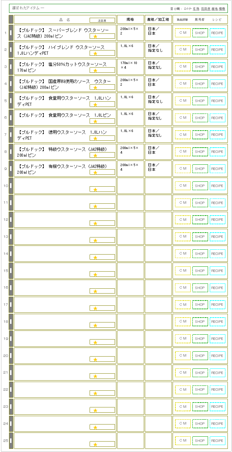The height and width of the screenshot is (452, 232).
Task: Click the 選ばれたアイテム heading
Action: 28,8
